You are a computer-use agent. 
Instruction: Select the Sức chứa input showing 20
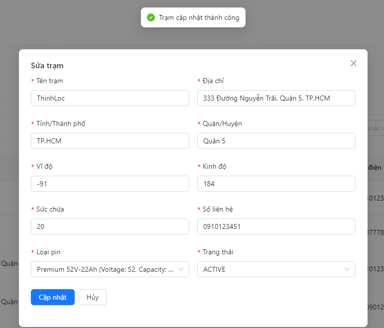pos(110,226)
